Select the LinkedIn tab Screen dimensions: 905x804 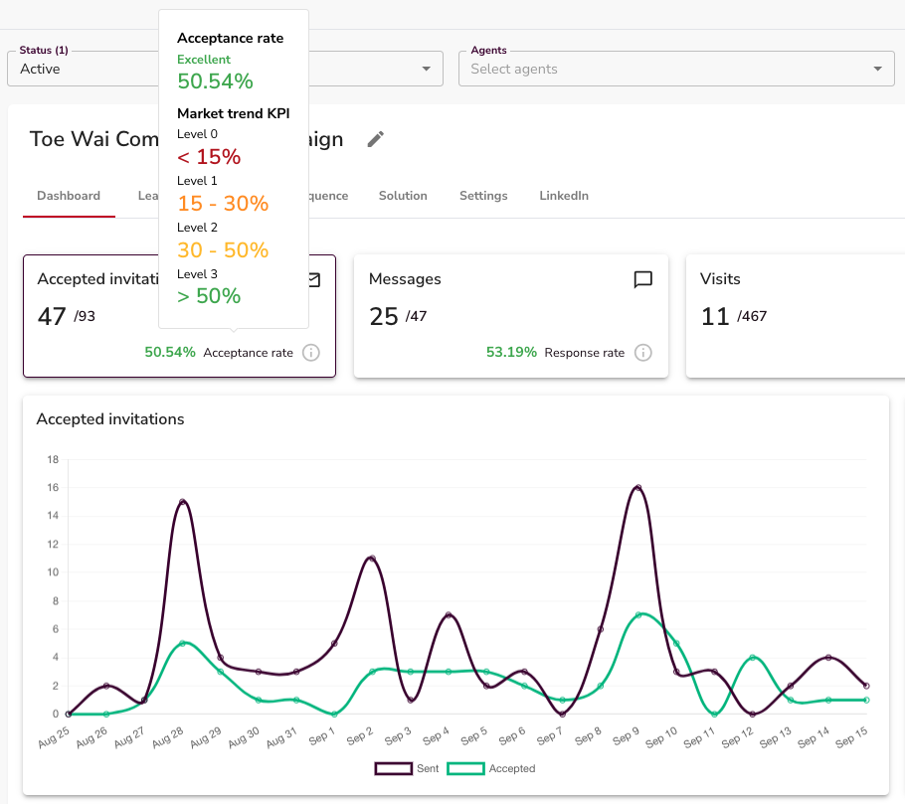pos(564,196)
